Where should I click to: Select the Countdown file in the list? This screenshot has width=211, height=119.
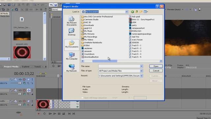(88, 54)
